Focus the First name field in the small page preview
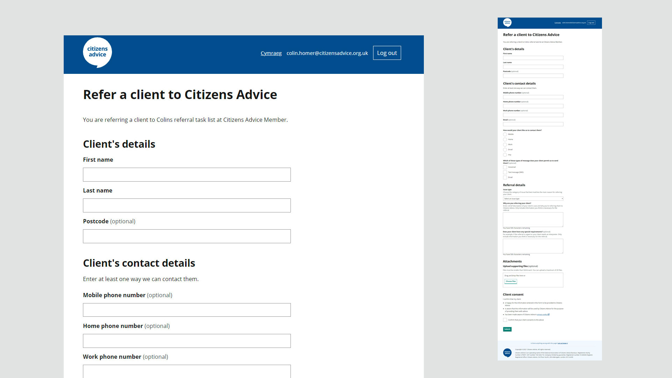 [x=533, y=58]
